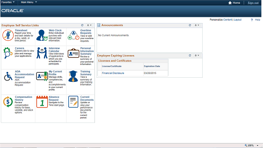Image resolution: width=263 pixels, height=148 pixels.
Task: Open the My Current Profile card icon
Action: tap(42, 76)
